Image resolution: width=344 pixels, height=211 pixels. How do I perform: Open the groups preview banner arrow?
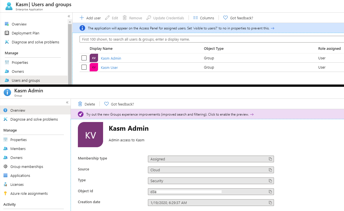coord(252,114)
